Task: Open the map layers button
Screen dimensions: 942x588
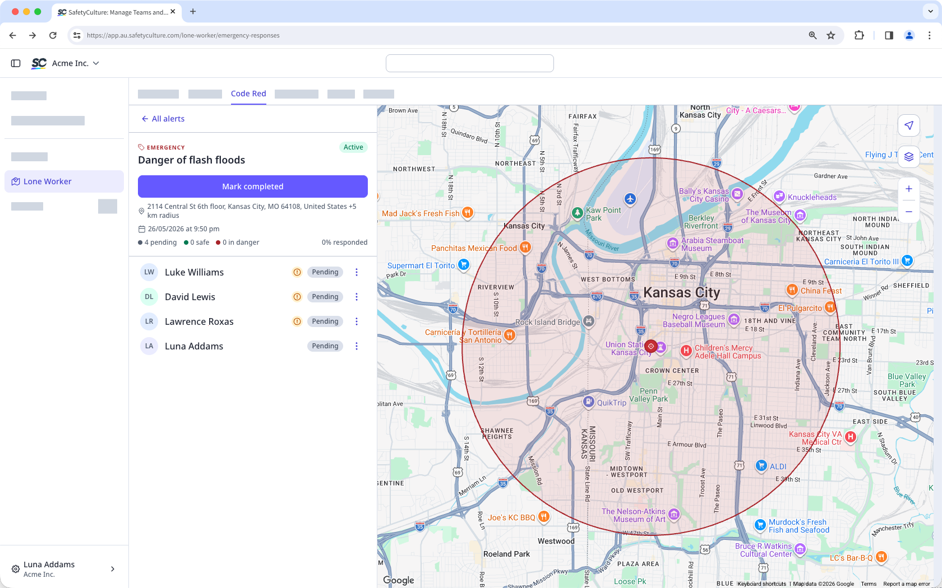Action: (x=909, y=157)
